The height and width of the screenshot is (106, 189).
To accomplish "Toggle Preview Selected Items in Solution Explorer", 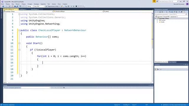I will point(184,12).
